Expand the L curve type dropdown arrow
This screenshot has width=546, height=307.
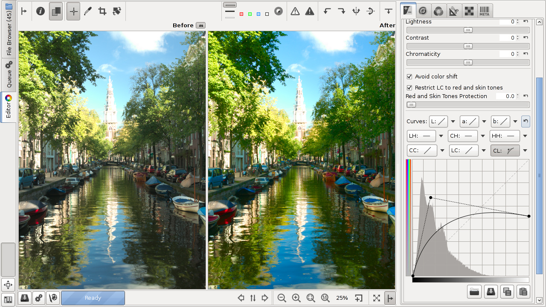453,122
